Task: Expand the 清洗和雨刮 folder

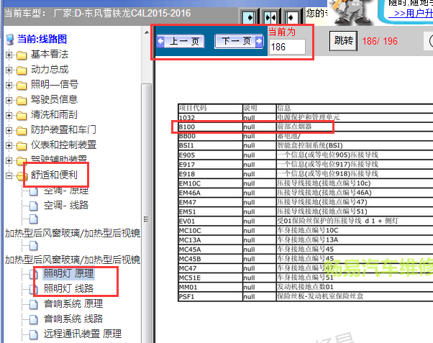Action: coord(9,115)
